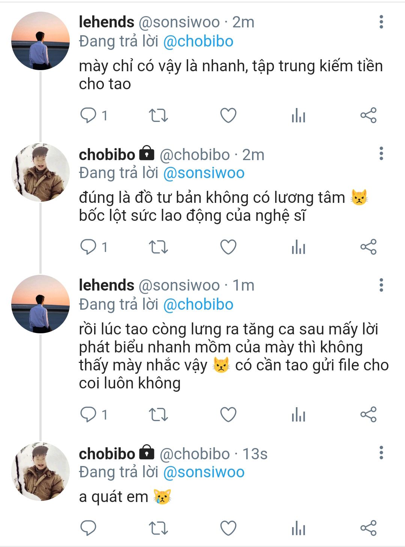Like the first lehends tweet

(228, 115)
